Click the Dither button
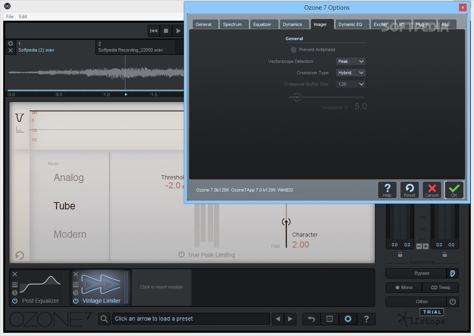This screenshot has height=336, width=474. (x=416, y=302)
